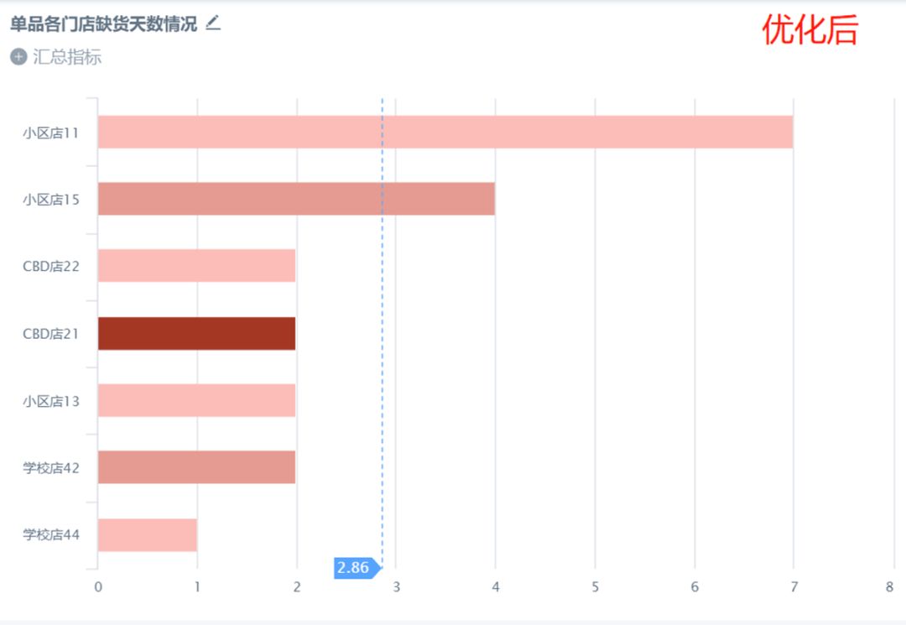Image resolution: width=906 pixels, height=625 pixels.
Task: Select the 小区店13 bar
Action: pos(196,400)
